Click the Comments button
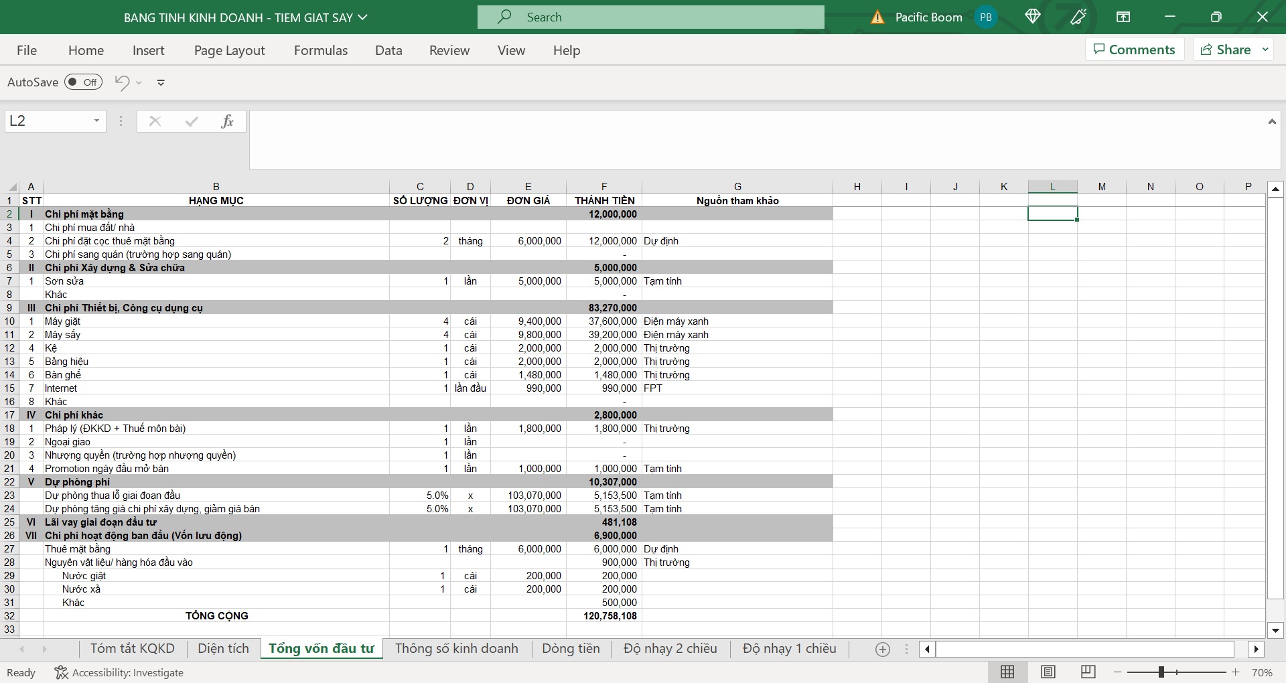Image resolution: width=1286 pixels, height=683 pixels. (1134, 50)
